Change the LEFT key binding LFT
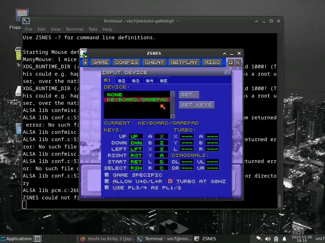325x243 pixels. coord(136,149)
